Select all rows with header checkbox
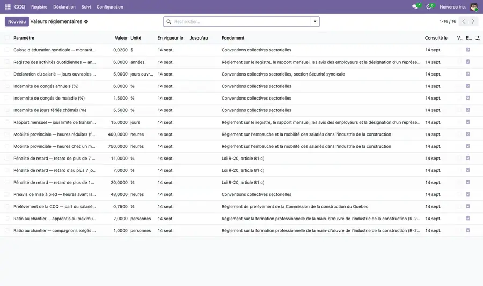 click(x=7, y=38)
